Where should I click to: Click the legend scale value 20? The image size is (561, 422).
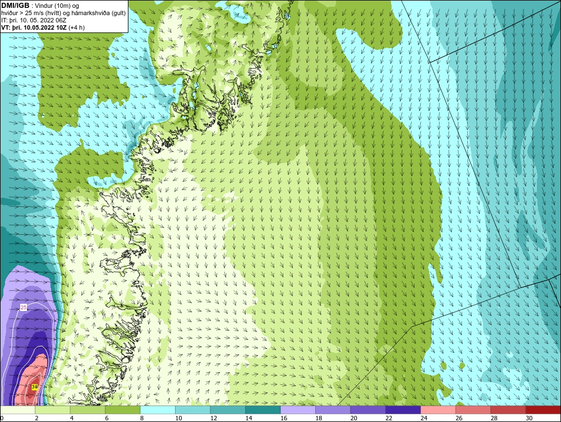(354, 418)
